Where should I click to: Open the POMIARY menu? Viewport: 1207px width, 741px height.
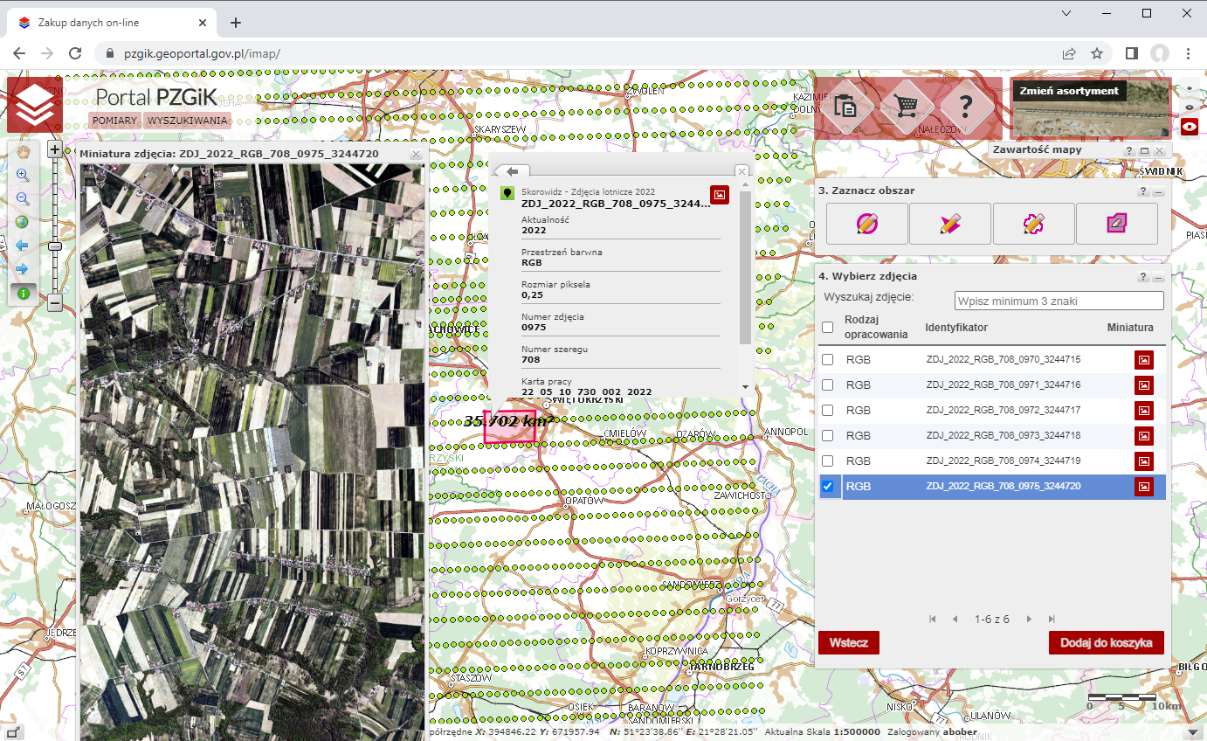coord(114,121)
